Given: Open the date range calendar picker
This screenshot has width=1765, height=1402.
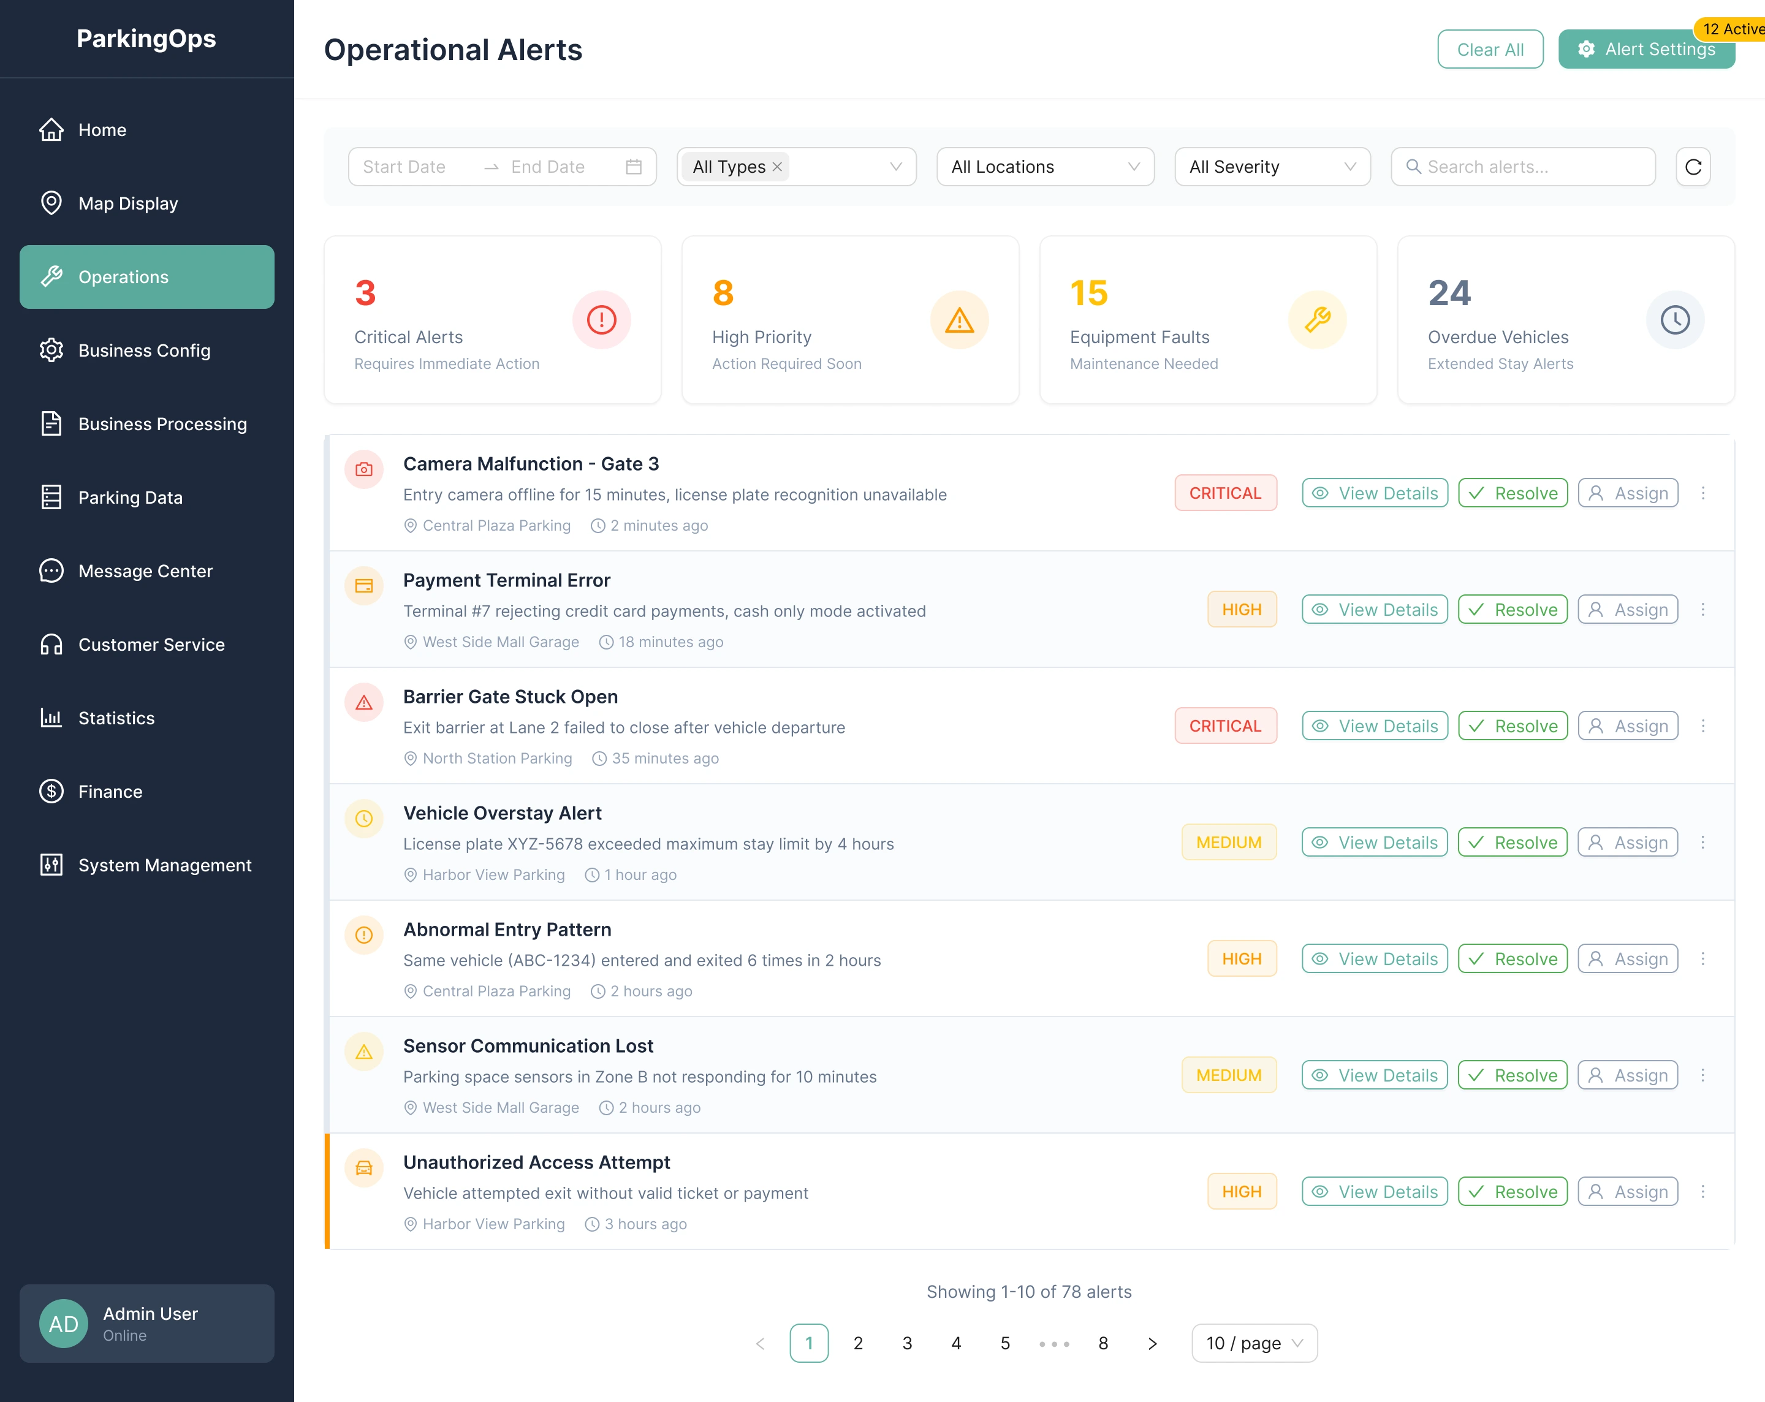Looking at the screenshot, I should (x=633, y=167).
